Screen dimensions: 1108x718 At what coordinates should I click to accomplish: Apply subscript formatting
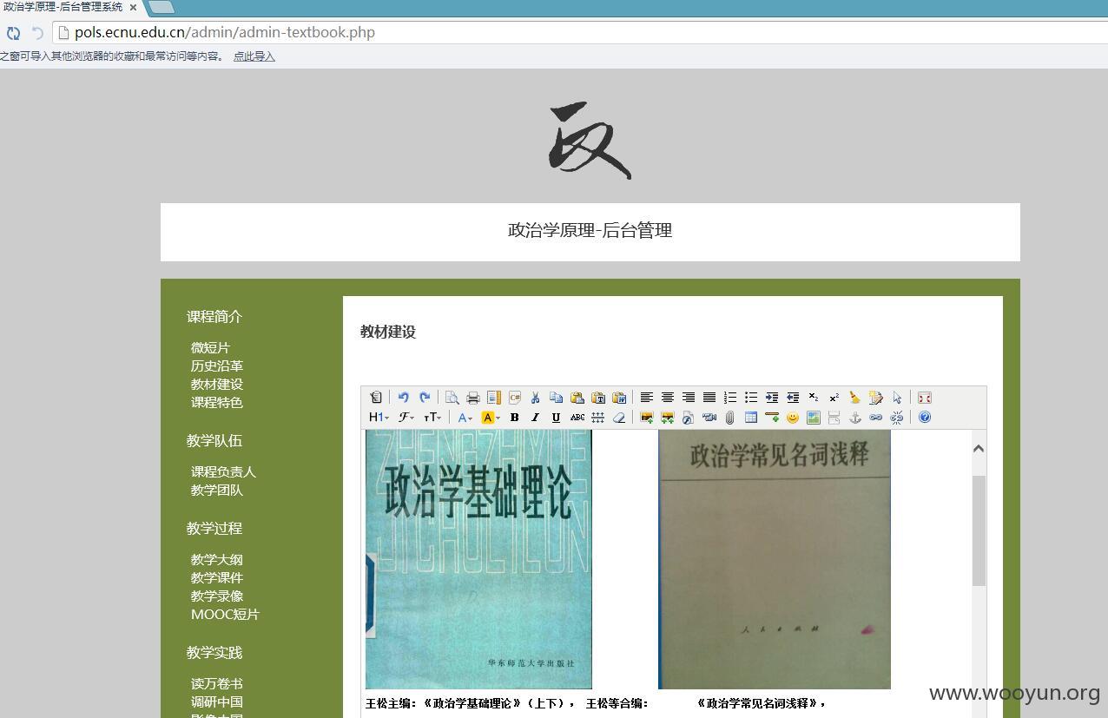coord(814,398)
